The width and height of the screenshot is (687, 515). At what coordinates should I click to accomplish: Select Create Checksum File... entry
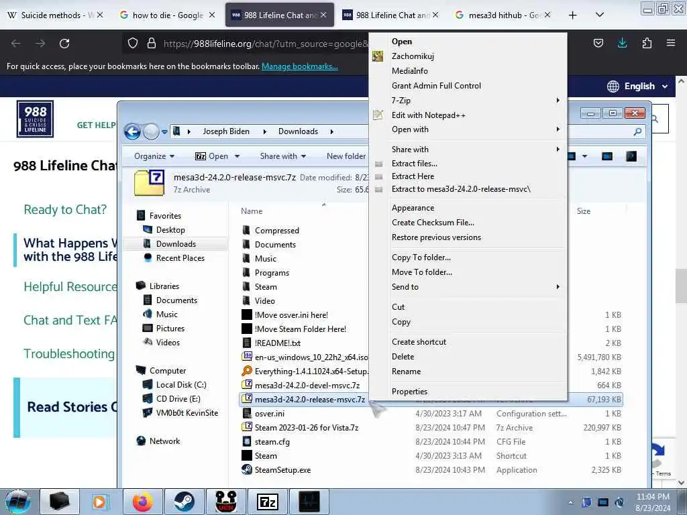pos(433,223)
